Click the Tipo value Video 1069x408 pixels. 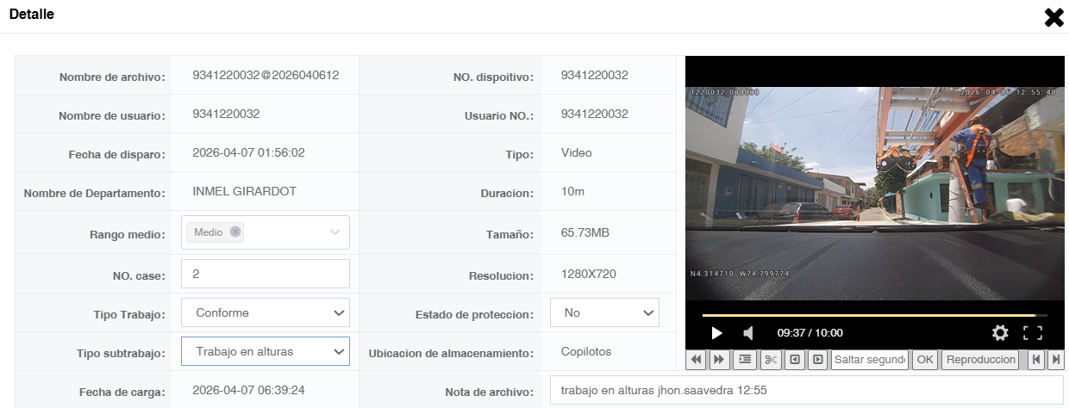(x=576, y=152)
